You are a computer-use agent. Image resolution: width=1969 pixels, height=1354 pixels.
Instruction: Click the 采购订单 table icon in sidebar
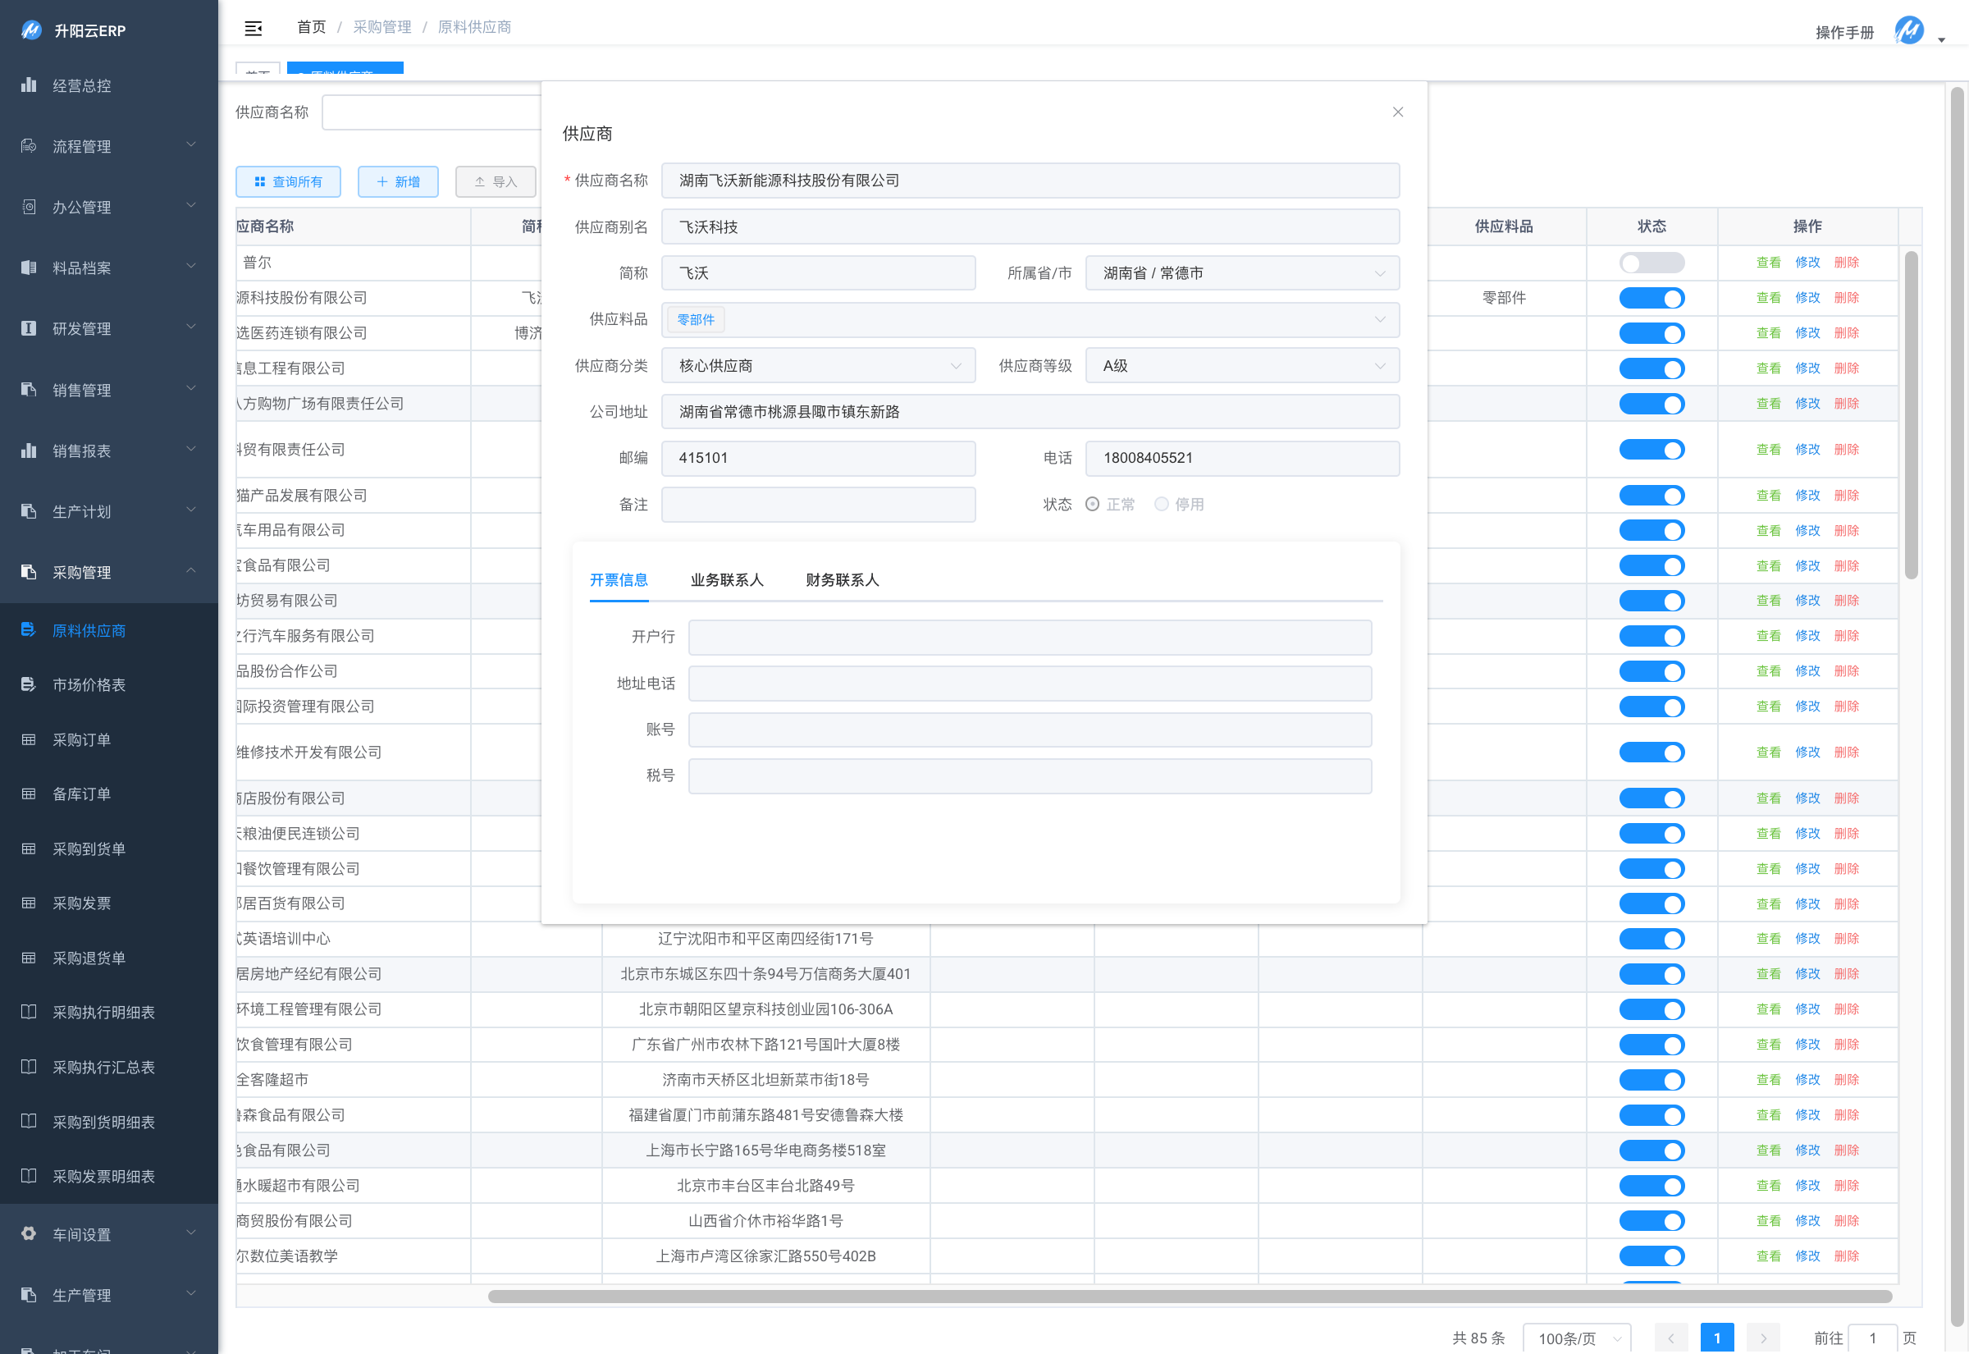[x=29, y=740]
